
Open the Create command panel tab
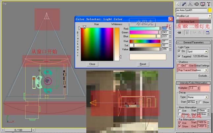(x=177, y=4)
